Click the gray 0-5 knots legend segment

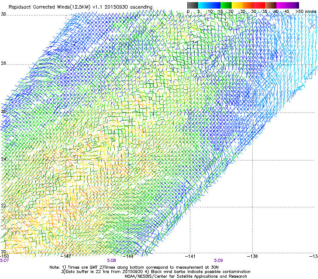click(x=193, y=5)
